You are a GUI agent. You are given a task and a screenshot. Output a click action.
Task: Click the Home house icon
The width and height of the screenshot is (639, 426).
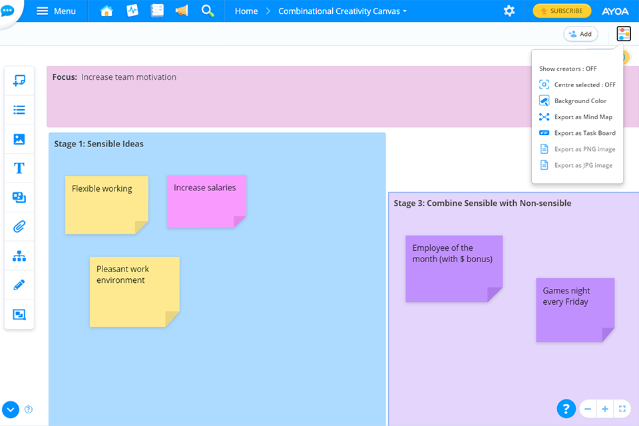[106, 11]
